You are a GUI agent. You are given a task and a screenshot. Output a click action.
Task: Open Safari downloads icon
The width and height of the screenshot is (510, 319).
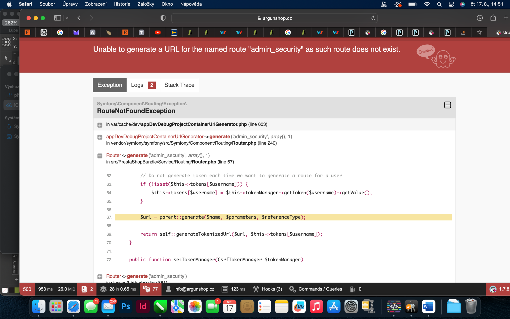pyautogui.click(x=479, y=18)
